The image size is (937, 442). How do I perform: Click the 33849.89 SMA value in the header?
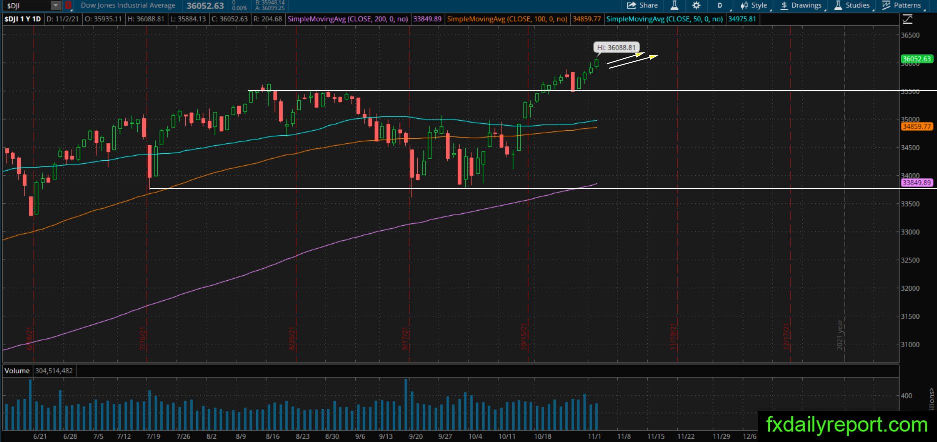(427, 19)
